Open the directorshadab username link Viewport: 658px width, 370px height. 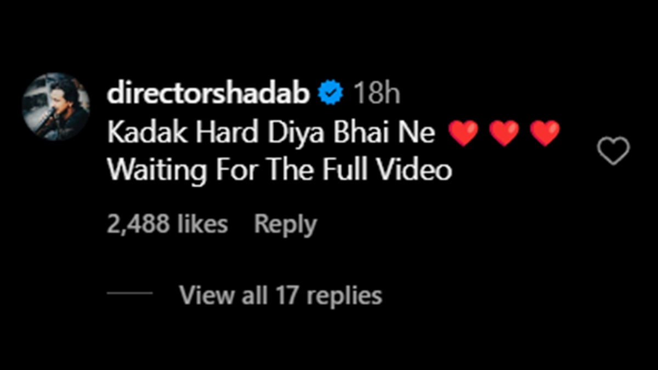point(209,94)
